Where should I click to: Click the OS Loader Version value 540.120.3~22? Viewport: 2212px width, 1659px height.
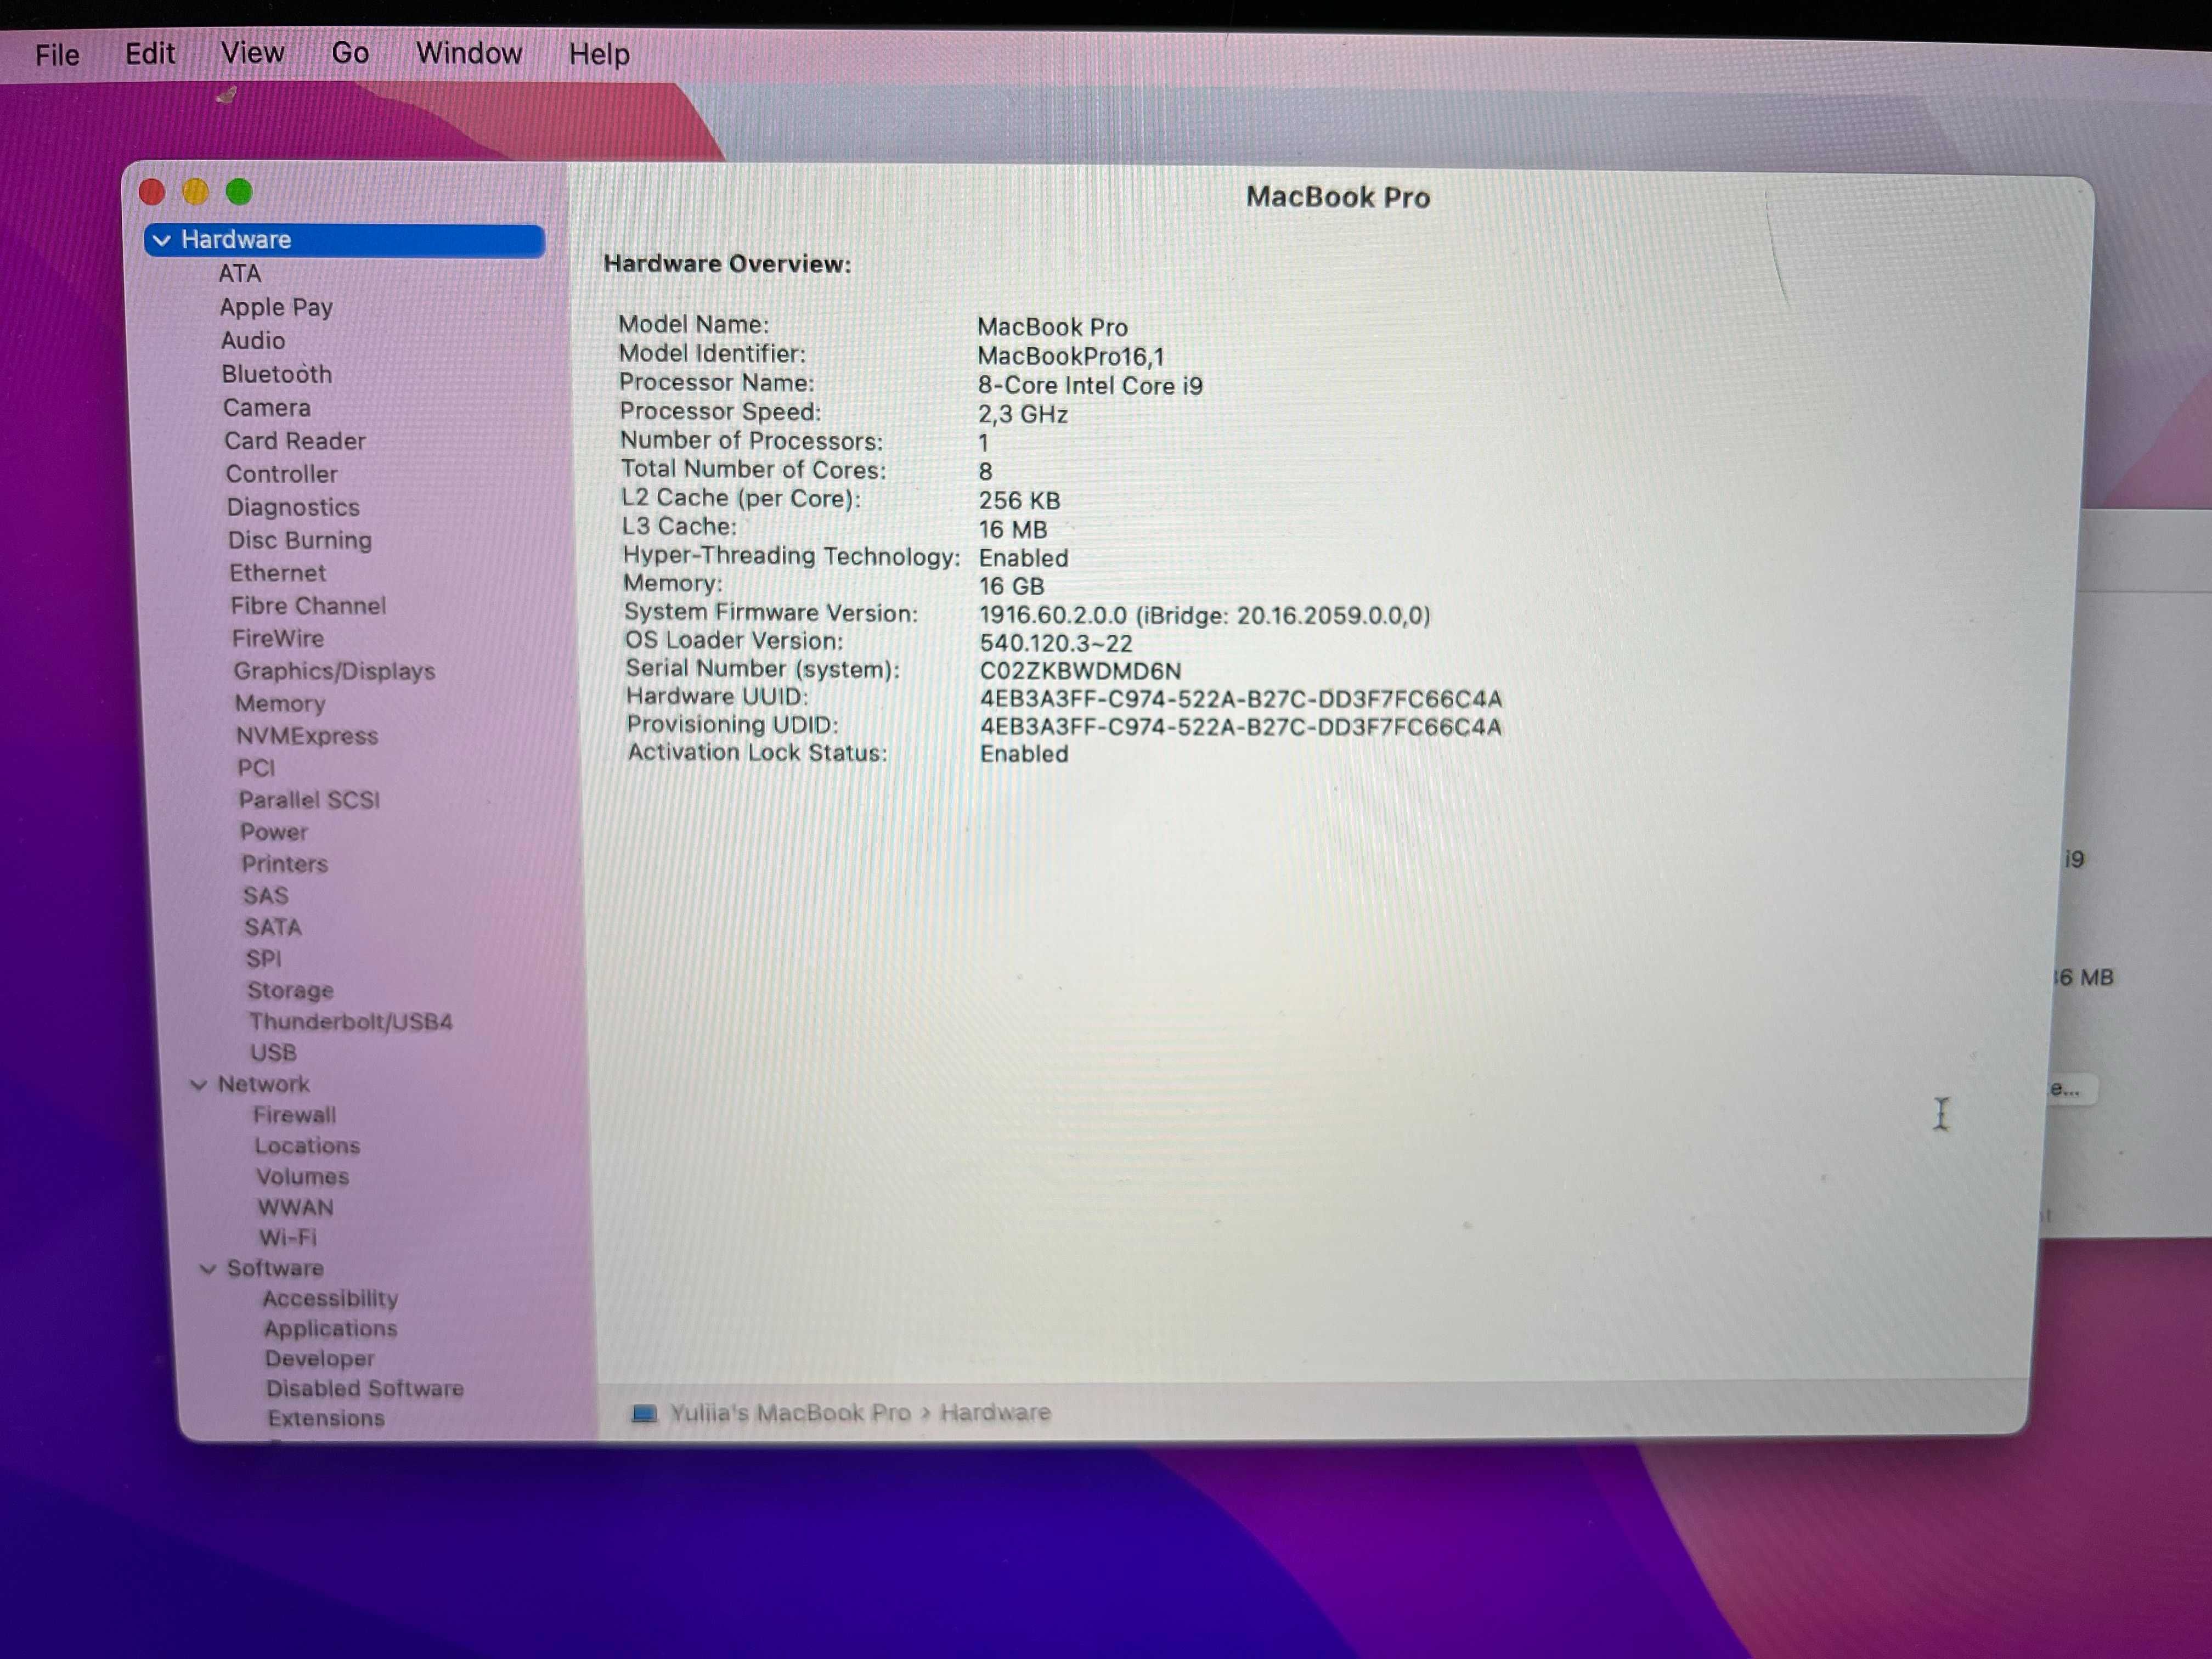1055,643
